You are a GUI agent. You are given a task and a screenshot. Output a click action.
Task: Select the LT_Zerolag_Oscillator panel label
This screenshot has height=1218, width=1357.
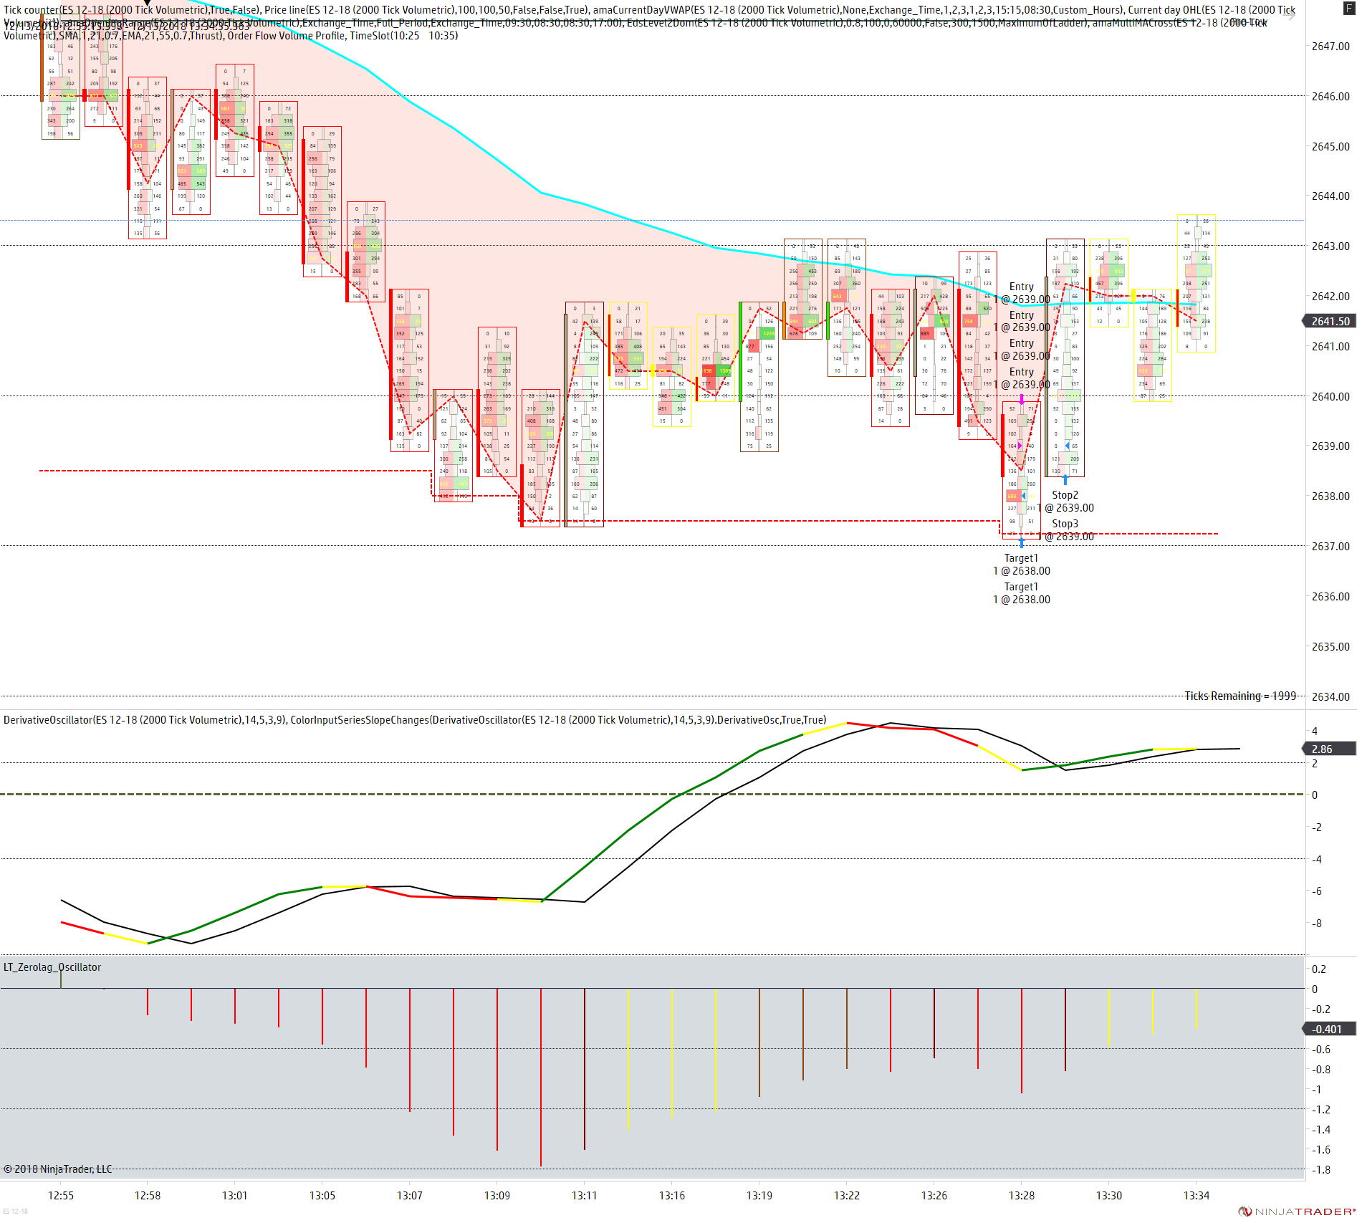tap(52, 967)
